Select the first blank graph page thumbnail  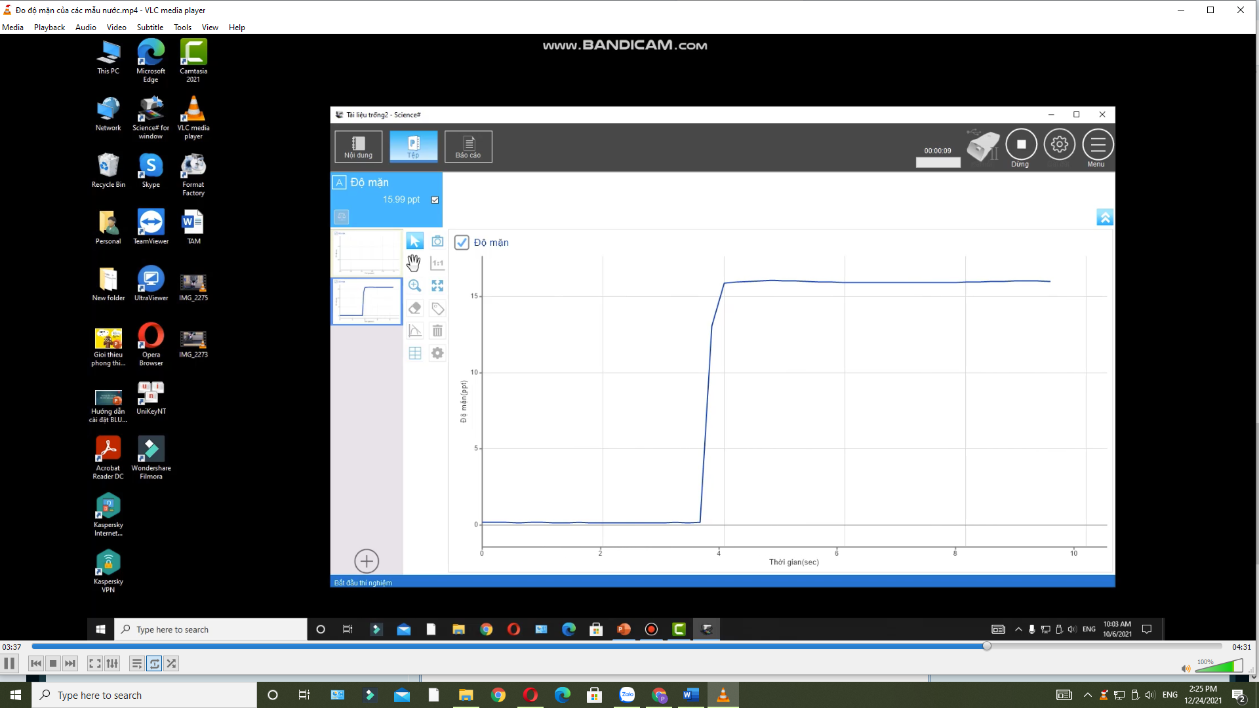click(x=367, y=252)
